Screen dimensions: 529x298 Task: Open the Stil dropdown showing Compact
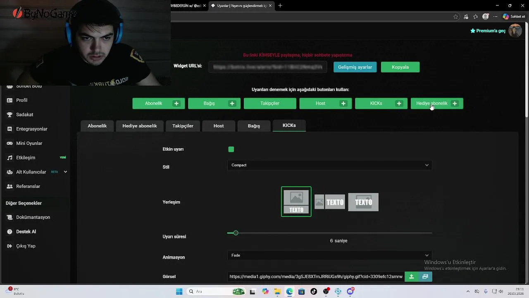(330, 165)
